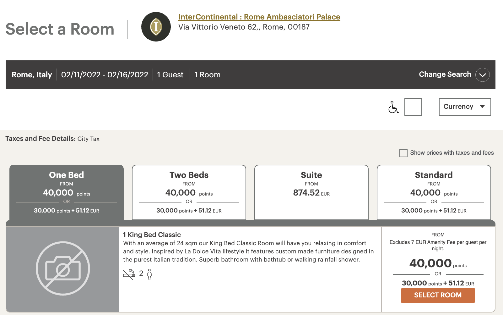The width and height of the screenshot is (503, 315).
Task: Click the wheelchair accessibility icon
Action: 393,107
